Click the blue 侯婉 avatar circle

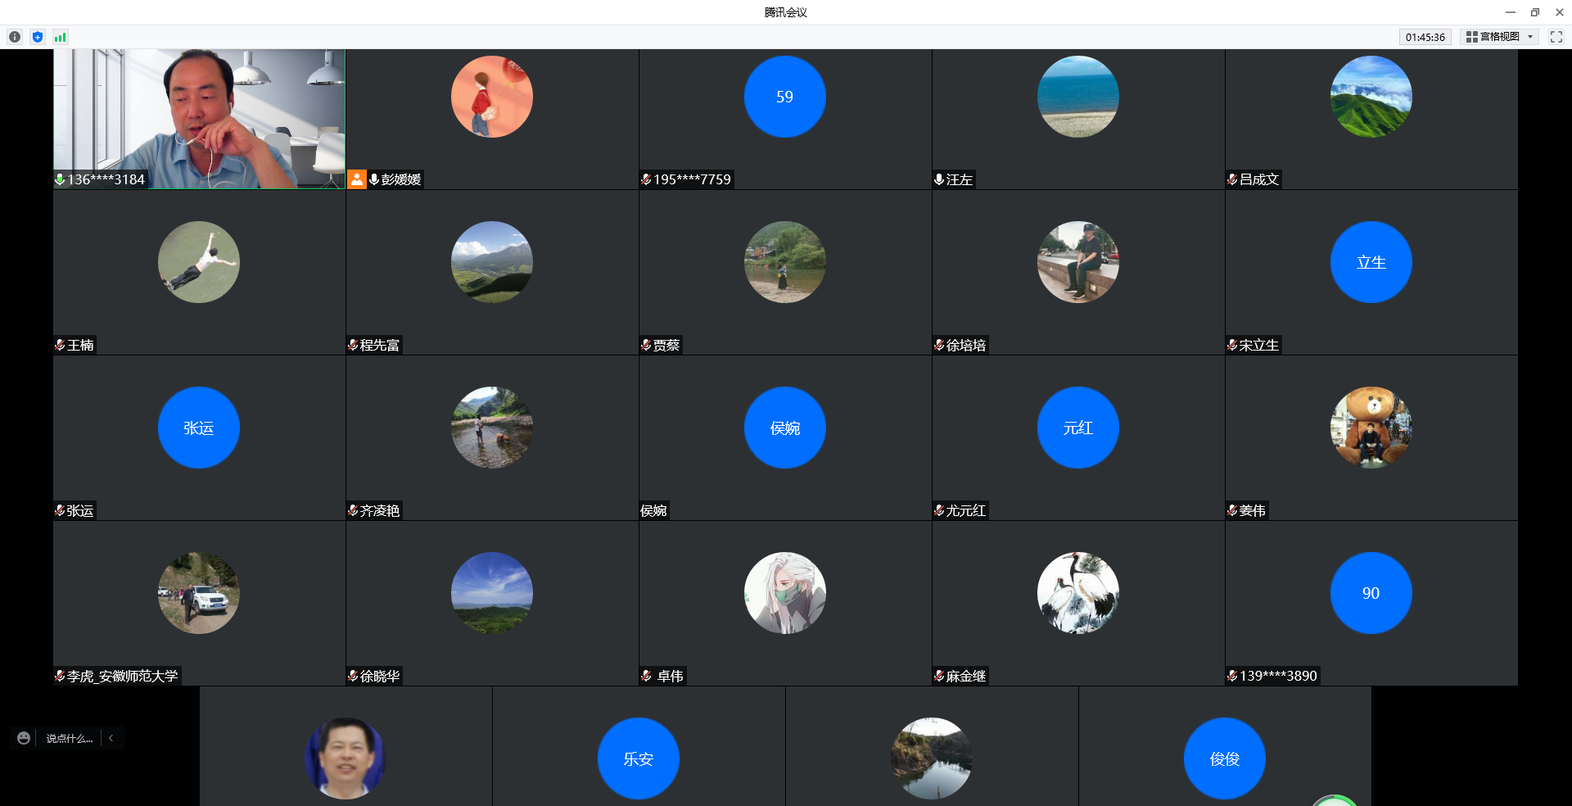(784, 428)
